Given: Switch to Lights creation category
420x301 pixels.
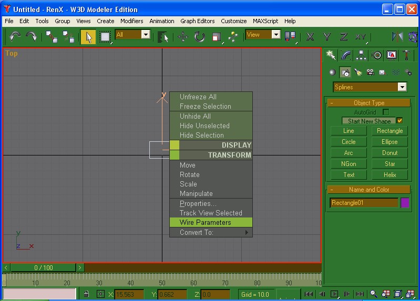Looking at the screenshot, I should (x=358, y=72).
